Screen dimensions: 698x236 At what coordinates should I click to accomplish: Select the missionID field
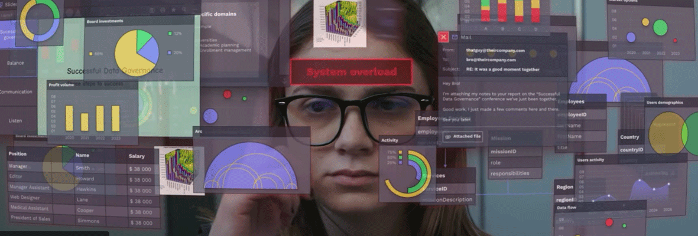515,152
